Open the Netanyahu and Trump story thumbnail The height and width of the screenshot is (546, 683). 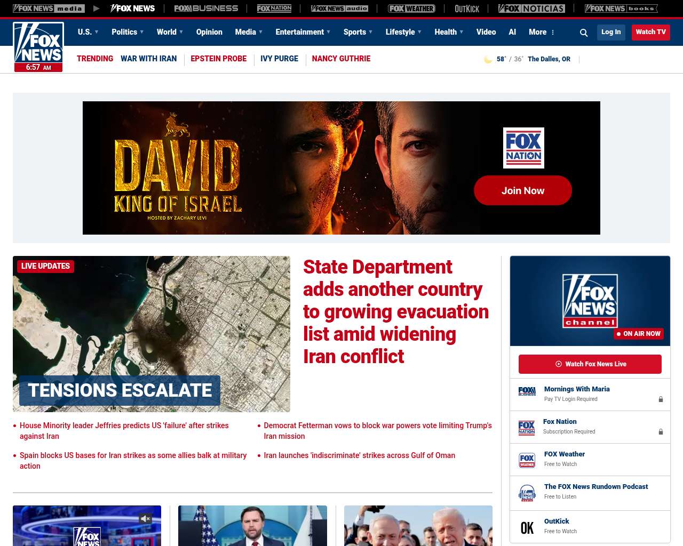pyautogui.click(x=418, y=526)
